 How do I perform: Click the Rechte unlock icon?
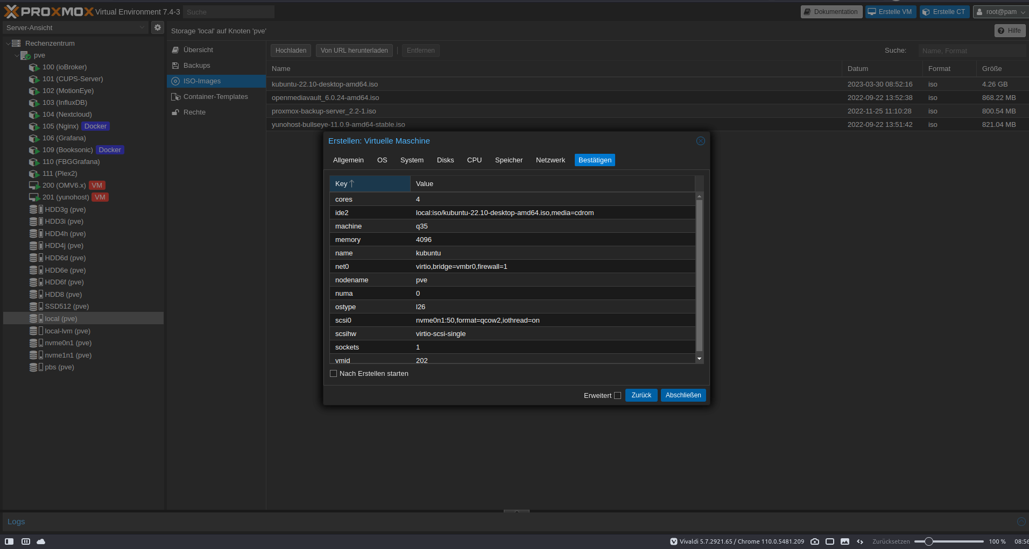(x=175, y=112)
